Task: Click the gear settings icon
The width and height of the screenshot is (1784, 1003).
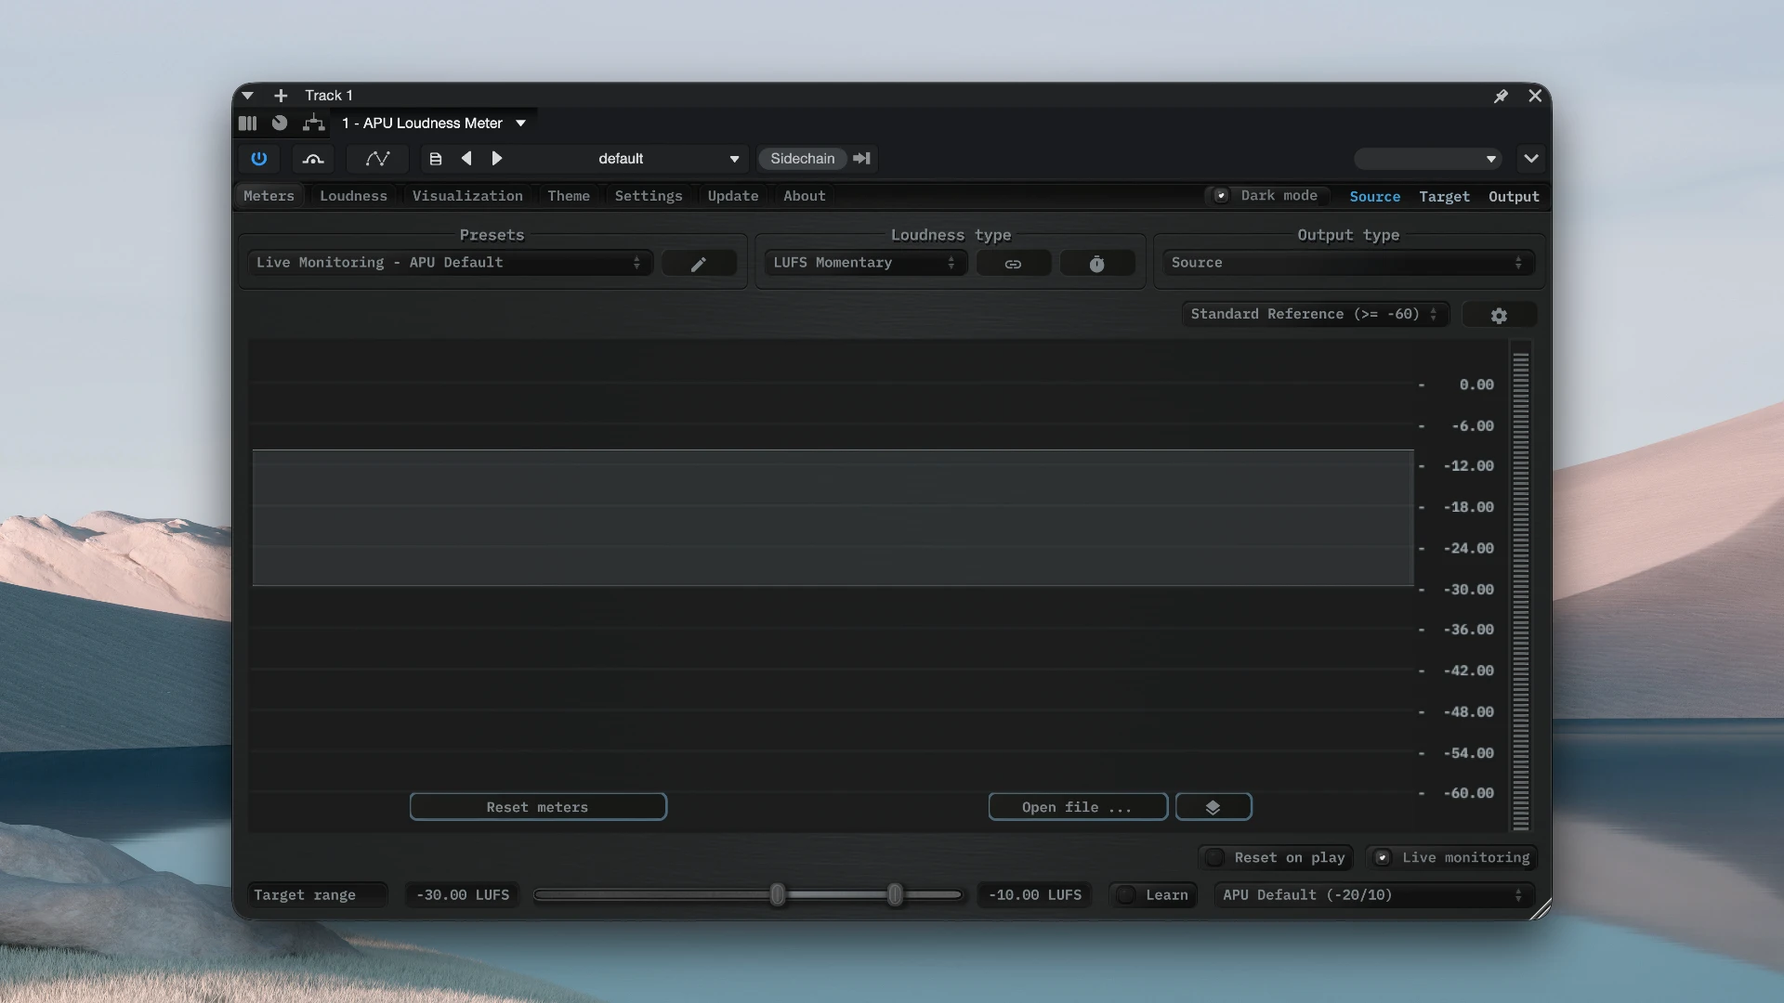Action: (1499, 315)
